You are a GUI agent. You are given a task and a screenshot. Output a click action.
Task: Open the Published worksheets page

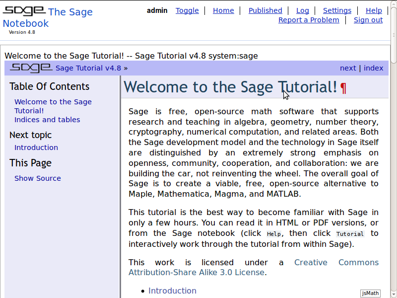(265, 10)
